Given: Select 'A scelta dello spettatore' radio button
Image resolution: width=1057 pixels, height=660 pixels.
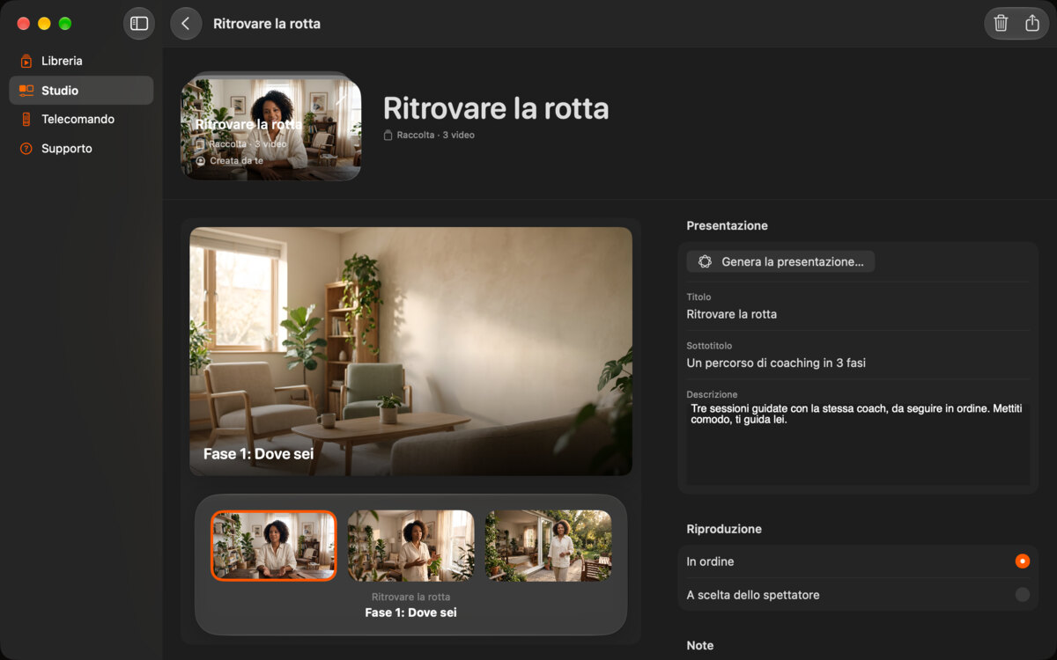Looking at the screenshot, I should click(x=1022, y=595).
